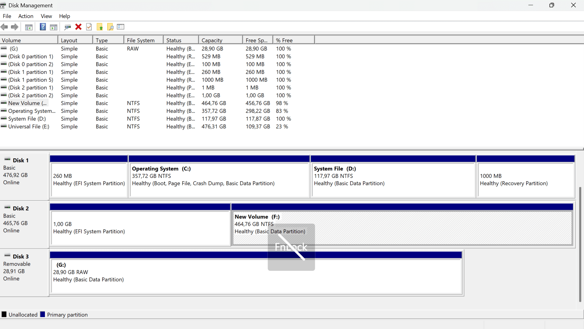The image size is (584, 329).
Task: Sort by the File System column header
Action: 144,40
